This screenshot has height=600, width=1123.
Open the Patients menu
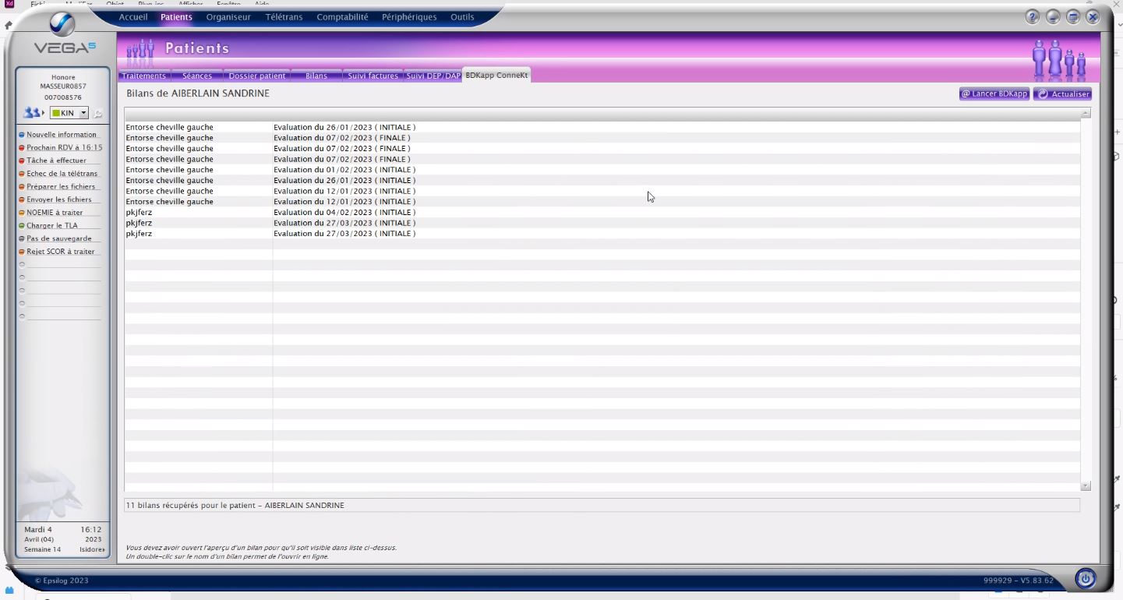pyautogui.click(x=176, y=17)
